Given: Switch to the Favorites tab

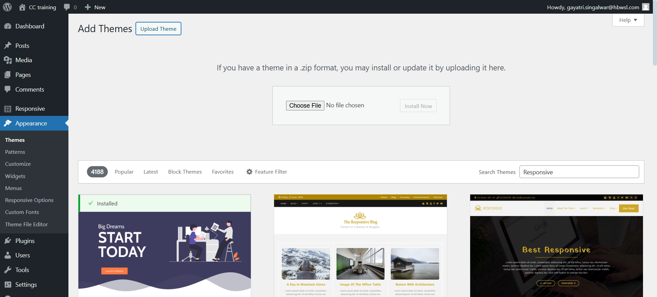Looking at the screenshot, I should click(x=223, y=172).
